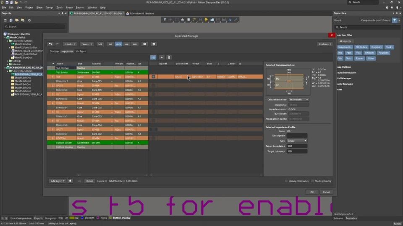Switch units to mil
The height and width of the screenshot is (226, 403).
click(110, 44)
